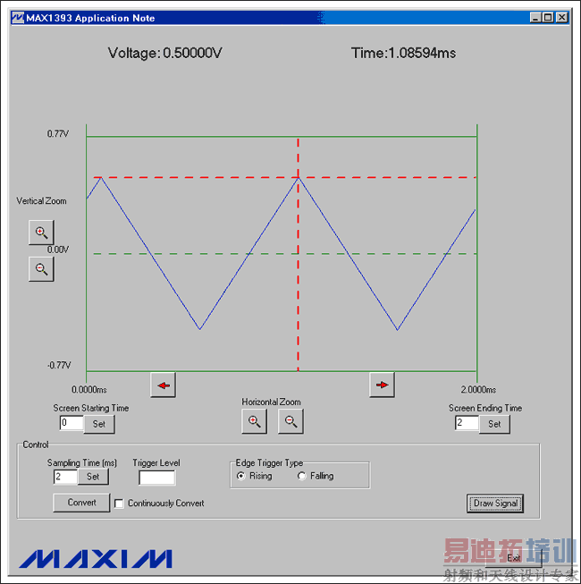Set the screen ending time

[x=494, y=424]
